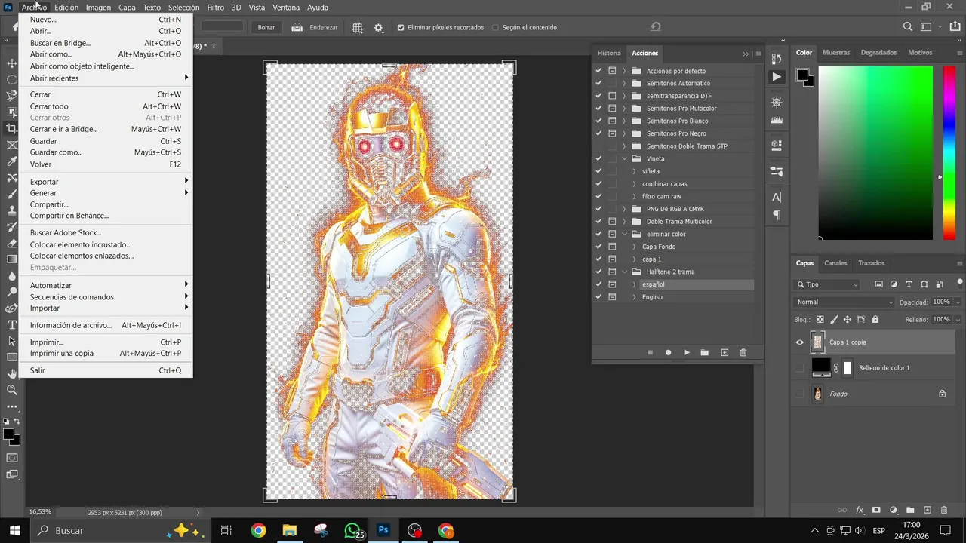This screenshot has height=543, width=966.
Task: Hide the Capa 1 copia layer
Action: pyautogui.click(x=800, y=342)
